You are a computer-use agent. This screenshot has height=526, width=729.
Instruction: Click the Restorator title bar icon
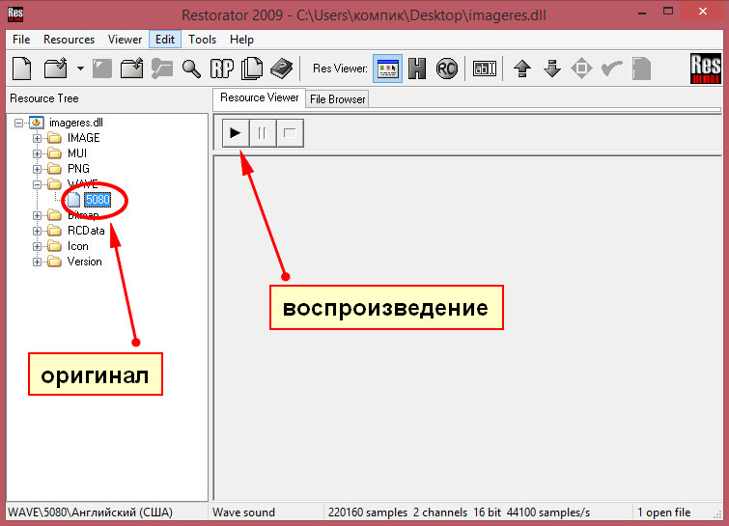(x=15, y=14)
